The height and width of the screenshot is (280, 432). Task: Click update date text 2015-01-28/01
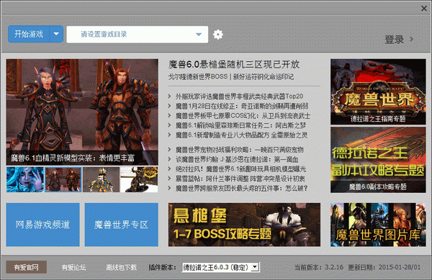(400, 267)
